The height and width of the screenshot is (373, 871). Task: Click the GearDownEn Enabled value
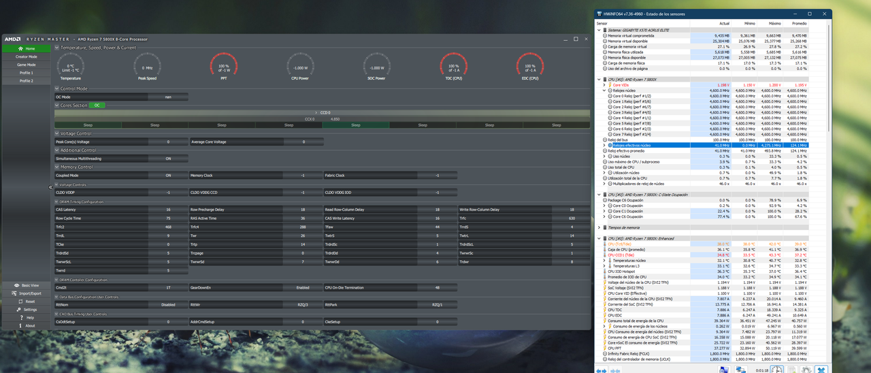click(x=303, y=288)
